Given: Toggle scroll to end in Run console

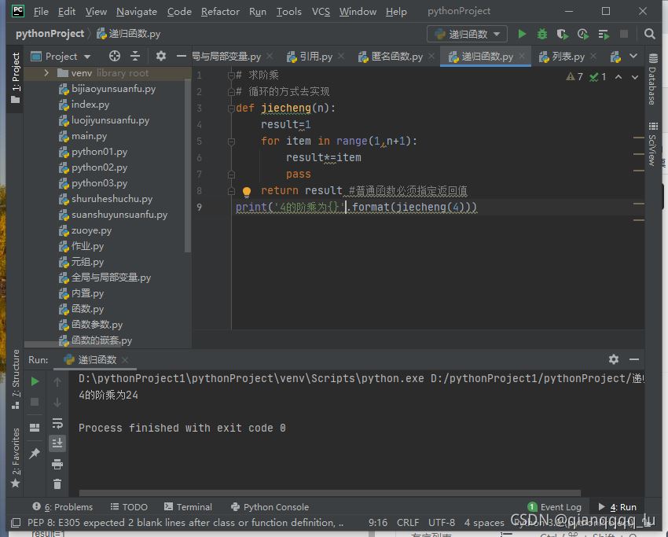Looking at the screenshot, I should coord(57,443).
